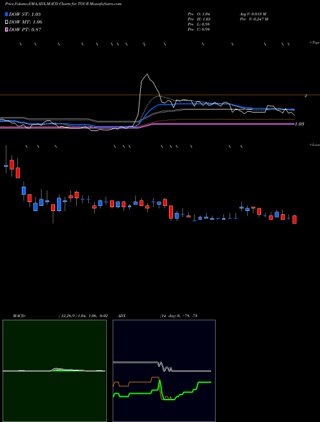Click the blue DOW ST legend swatch
Screen dimensions: 320x422
tap(7, 14)
